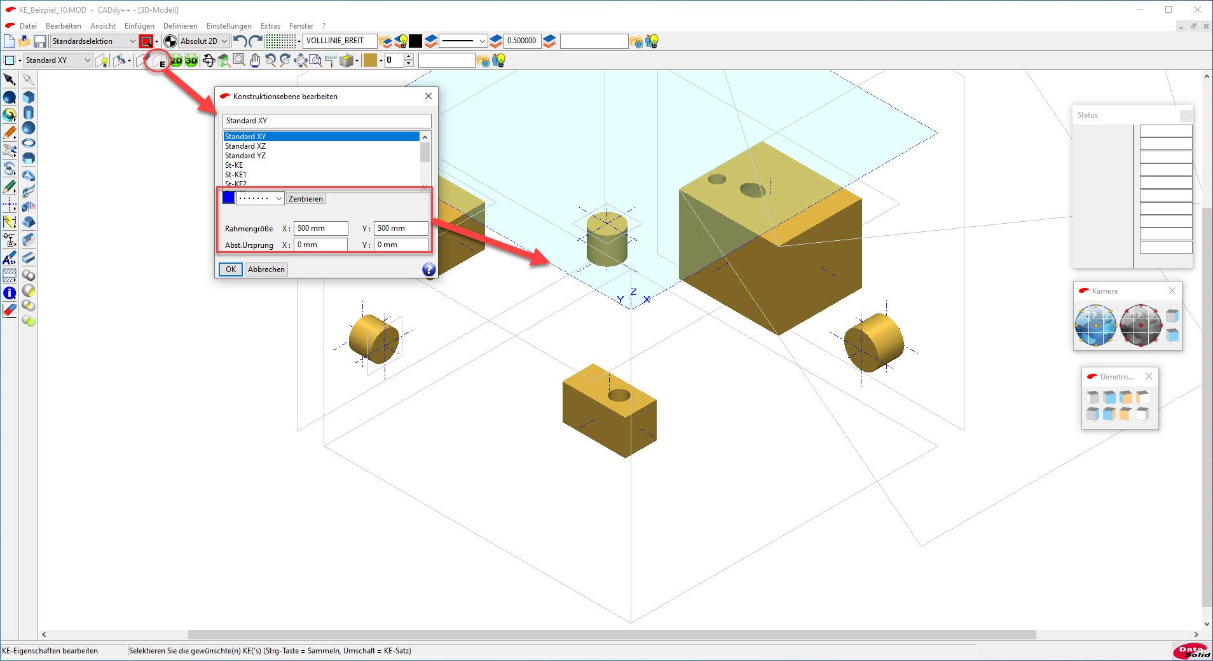Select the cylinder solid tool
Screen dimensions: 1213x661
[x=29, y=112]
